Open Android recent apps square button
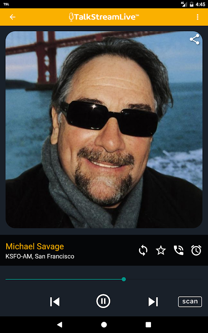 148,325
